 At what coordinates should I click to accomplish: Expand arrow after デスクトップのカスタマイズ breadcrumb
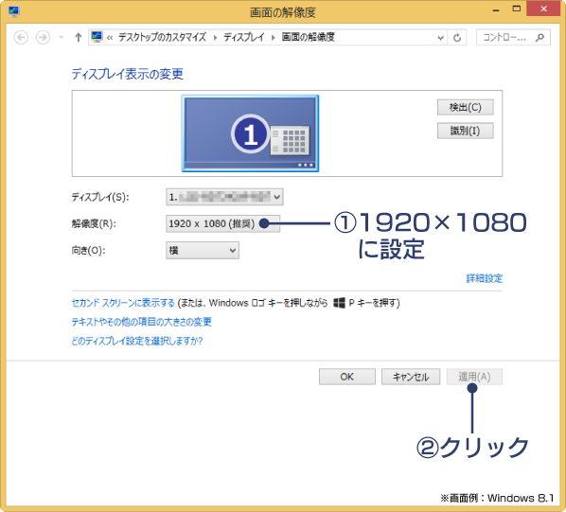[215, 38]
